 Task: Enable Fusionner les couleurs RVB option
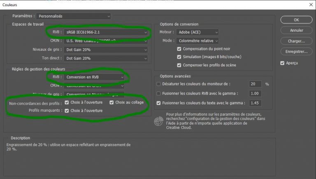pos(158,93)
